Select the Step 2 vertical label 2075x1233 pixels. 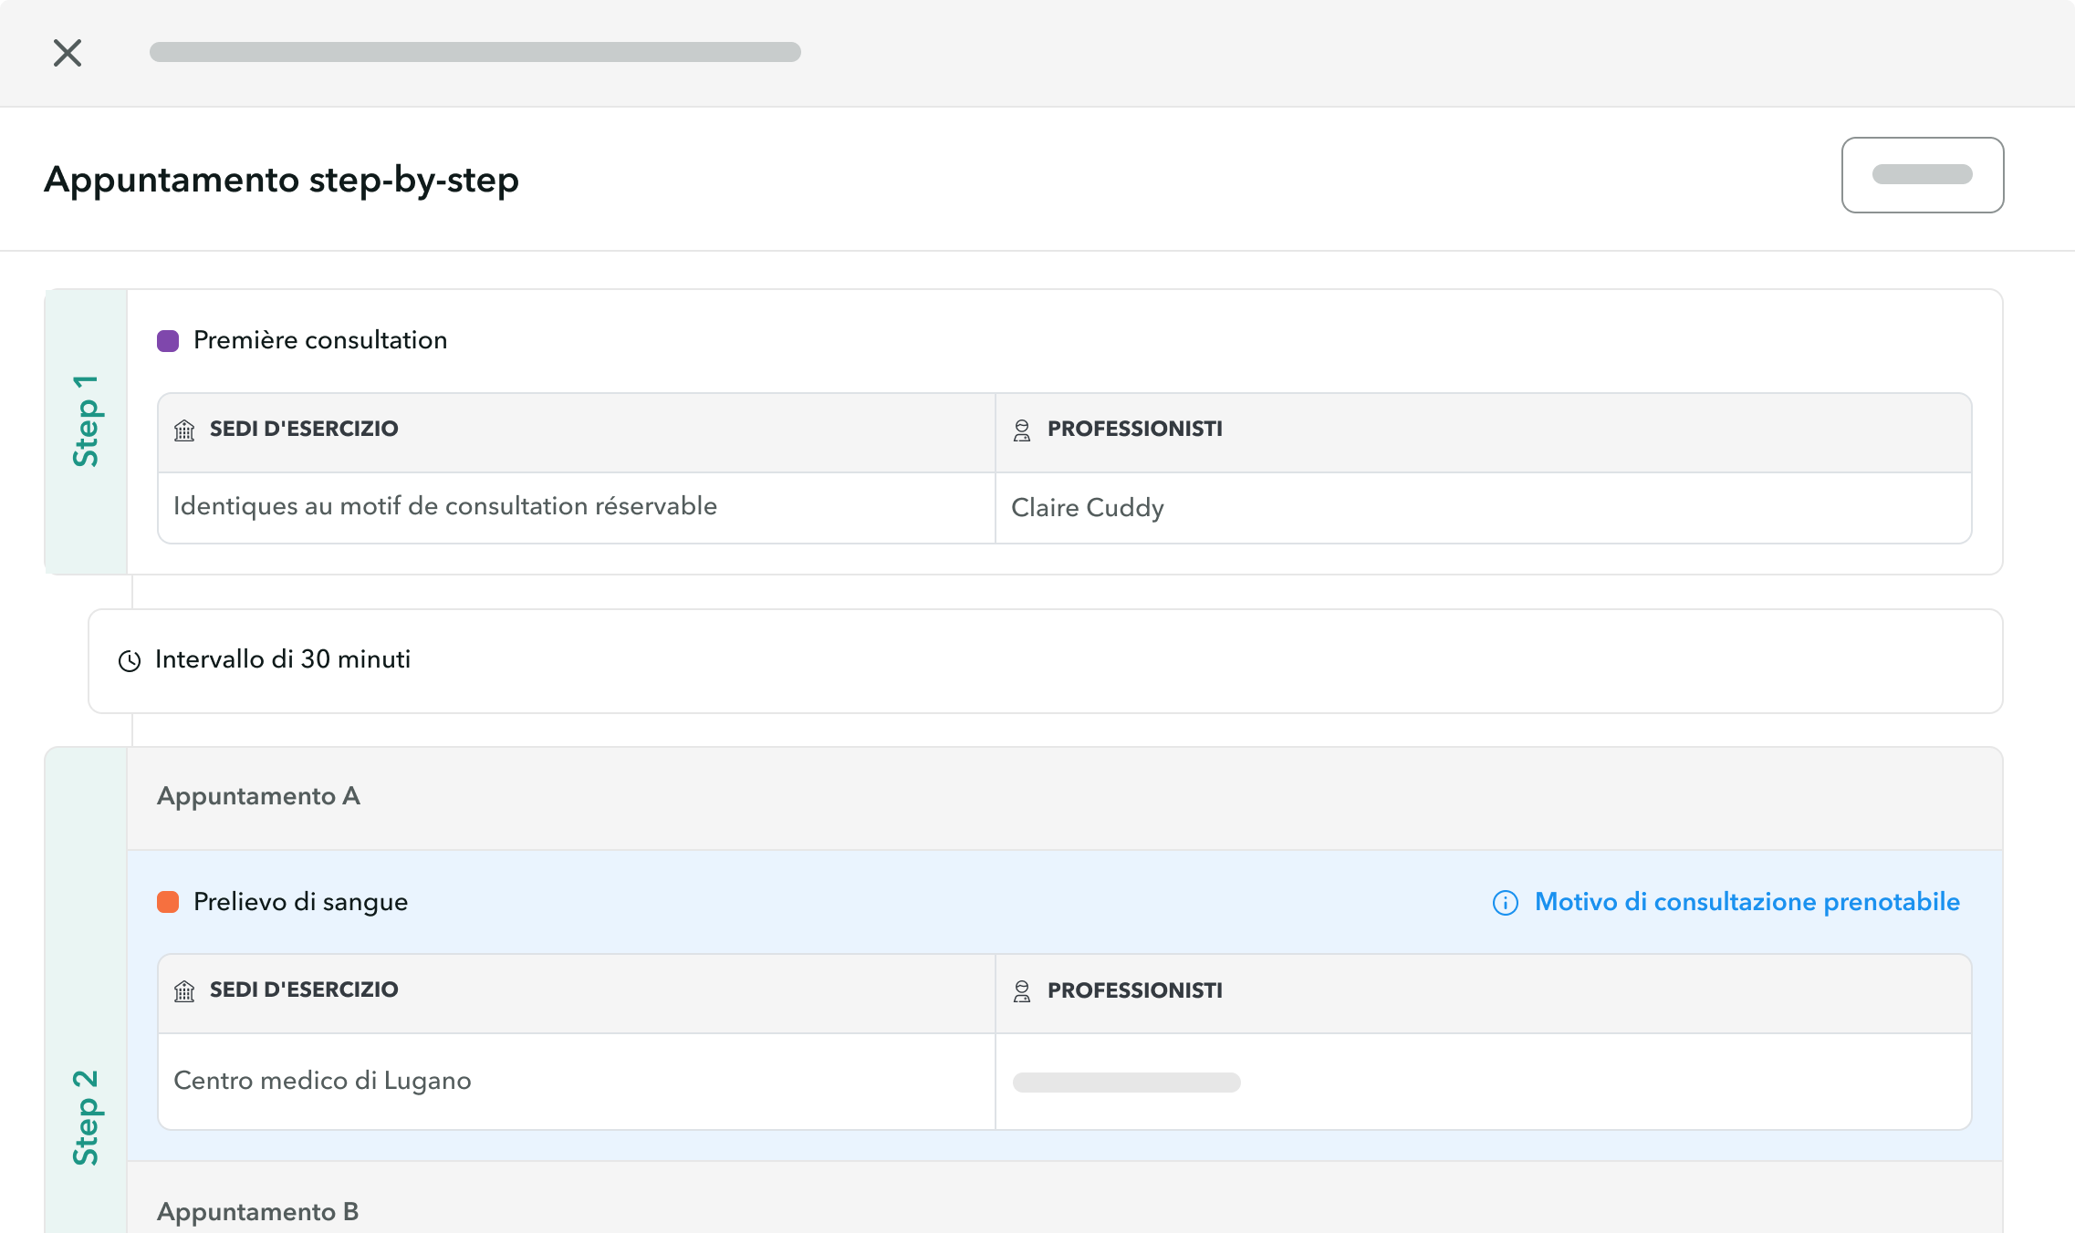tap(86, 1117)
